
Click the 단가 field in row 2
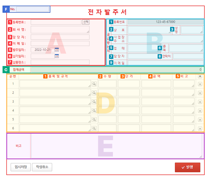point(128,93)
